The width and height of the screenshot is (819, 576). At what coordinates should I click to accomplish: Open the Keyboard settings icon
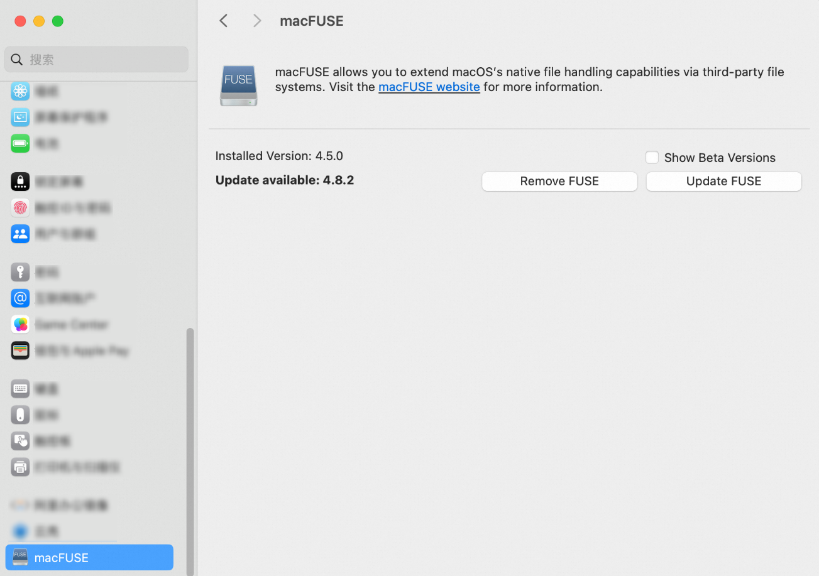(20, 388)
